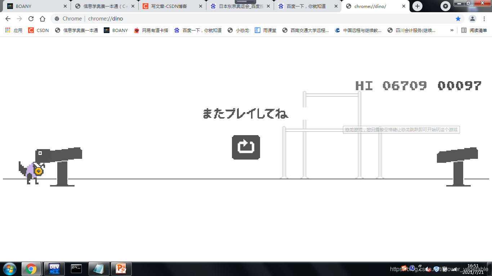Open Dev-C++ from the taskbar
This screenshot has width=492, height=276.
point(54,269)
